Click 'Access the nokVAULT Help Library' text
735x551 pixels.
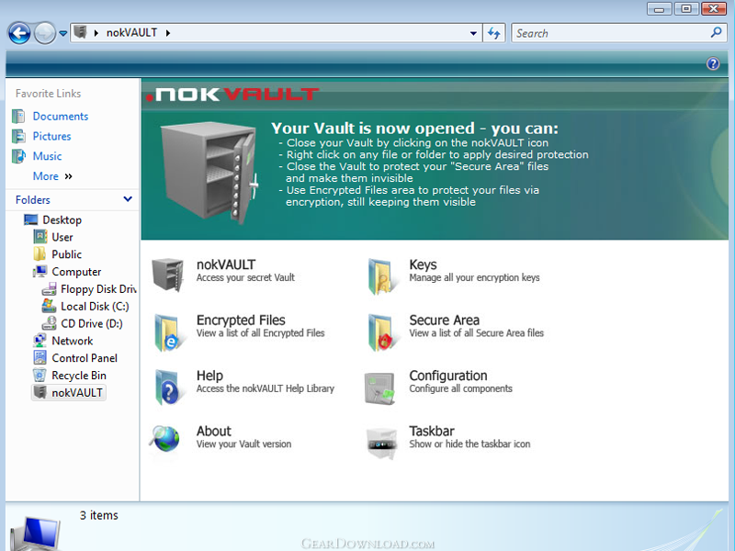tap(266, 388)
